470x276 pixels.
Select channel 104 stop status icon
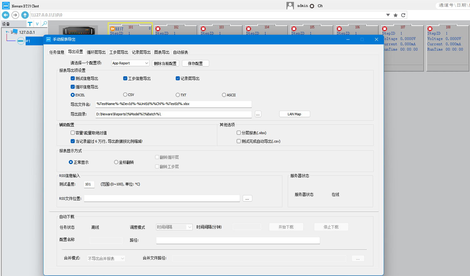[x=249, y=29]
